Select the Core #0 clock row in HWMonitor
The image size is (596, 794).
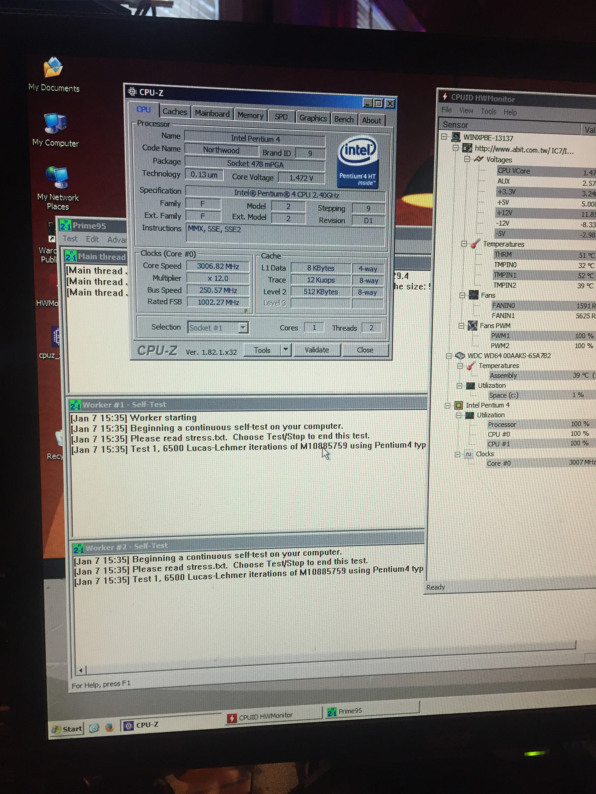541,463
